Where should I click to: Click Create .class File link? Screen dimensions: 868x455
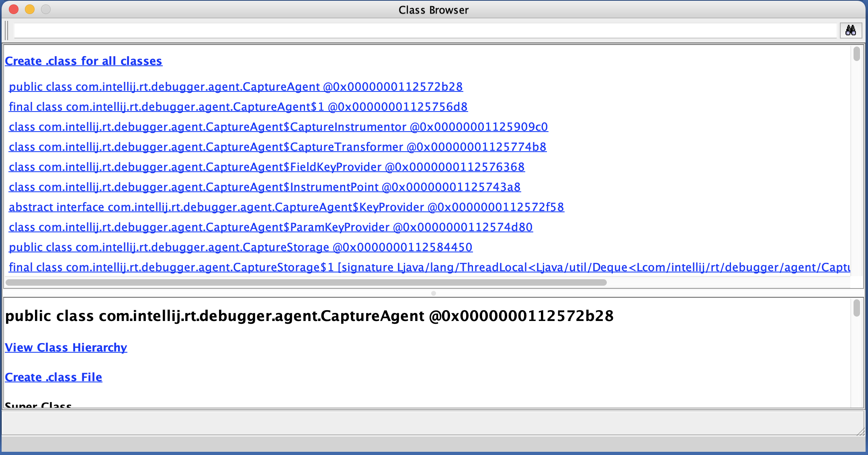(53, 377)
